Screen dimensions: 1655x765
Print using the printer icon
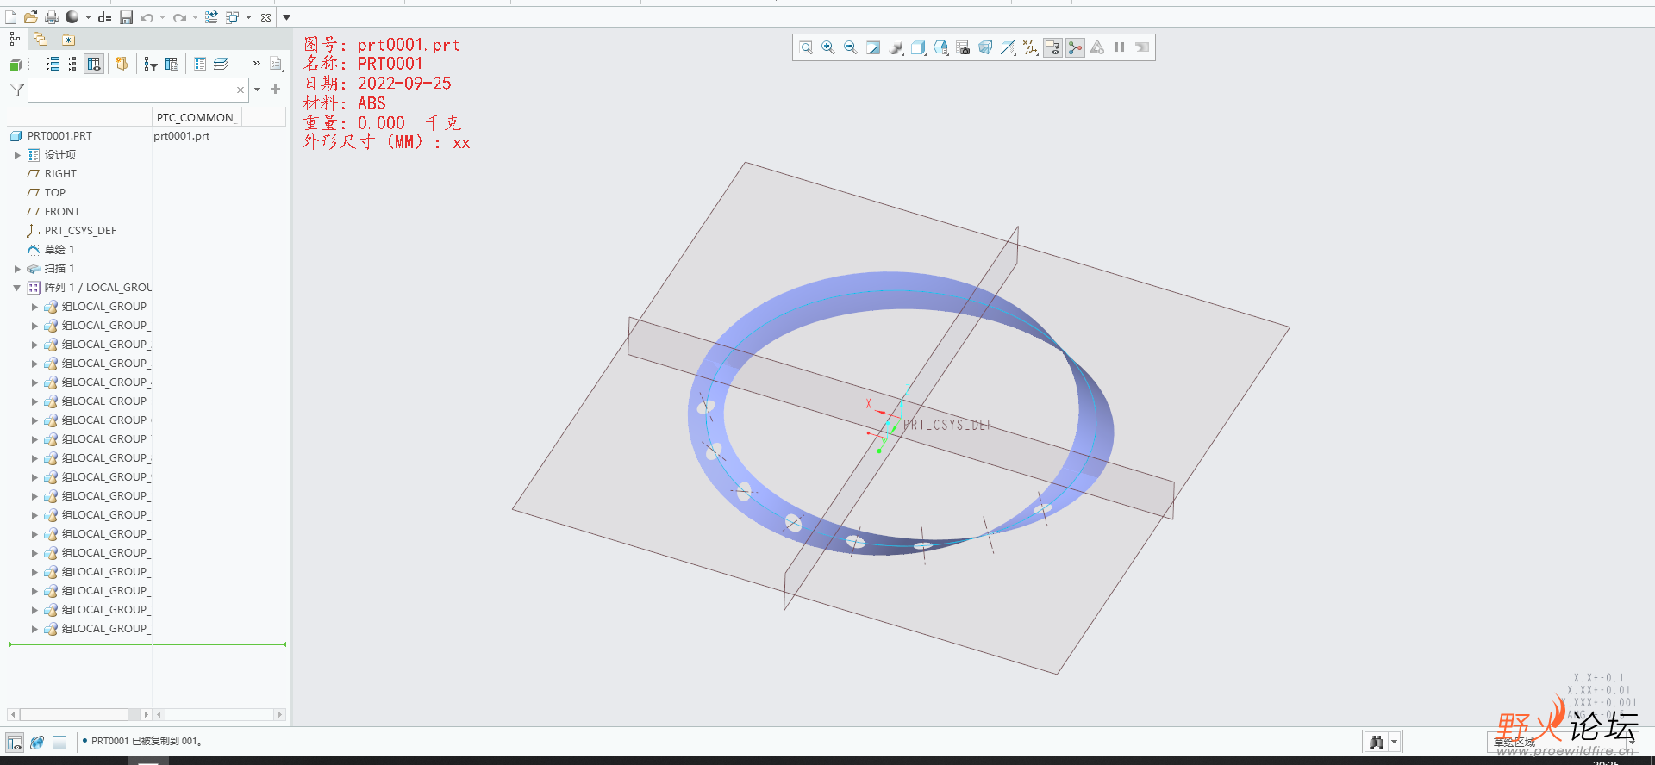coord(52,17)
